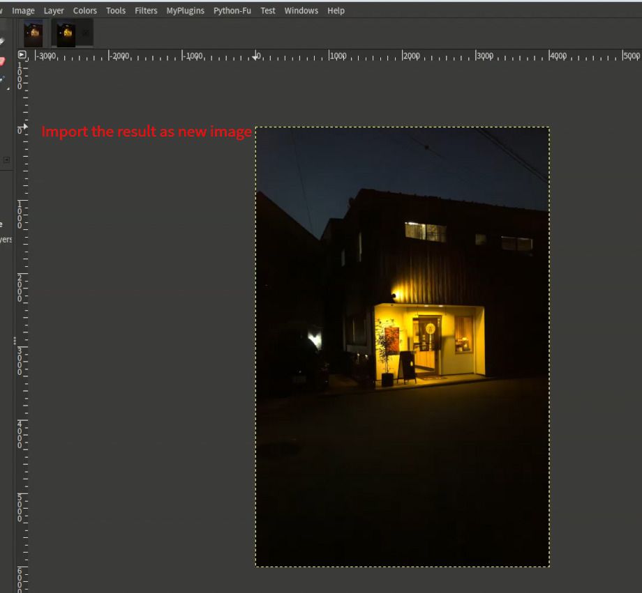Image resolution: width=642 pixels, height=593 pixels.
Task: Switch to the second image tab thumbnail
Action: point(66,33)
